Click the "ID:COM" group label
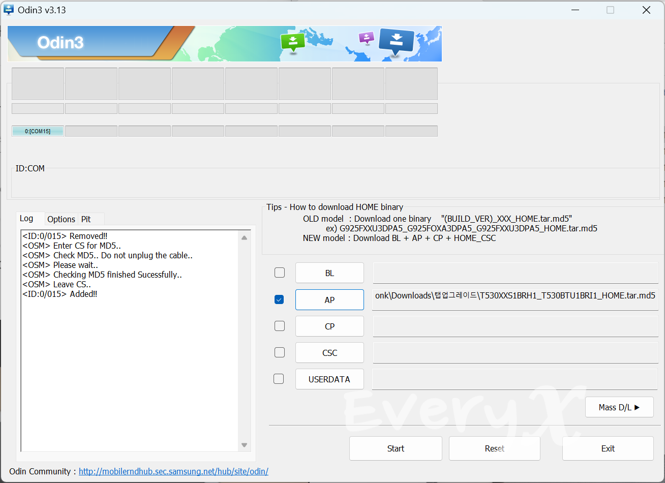665x483 pixels. [30, 168]
